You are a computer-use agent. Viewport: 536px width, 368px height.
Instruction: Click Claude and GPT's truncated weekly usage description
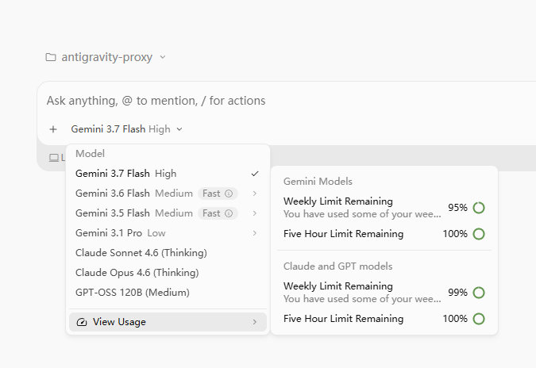pos(362,299)
